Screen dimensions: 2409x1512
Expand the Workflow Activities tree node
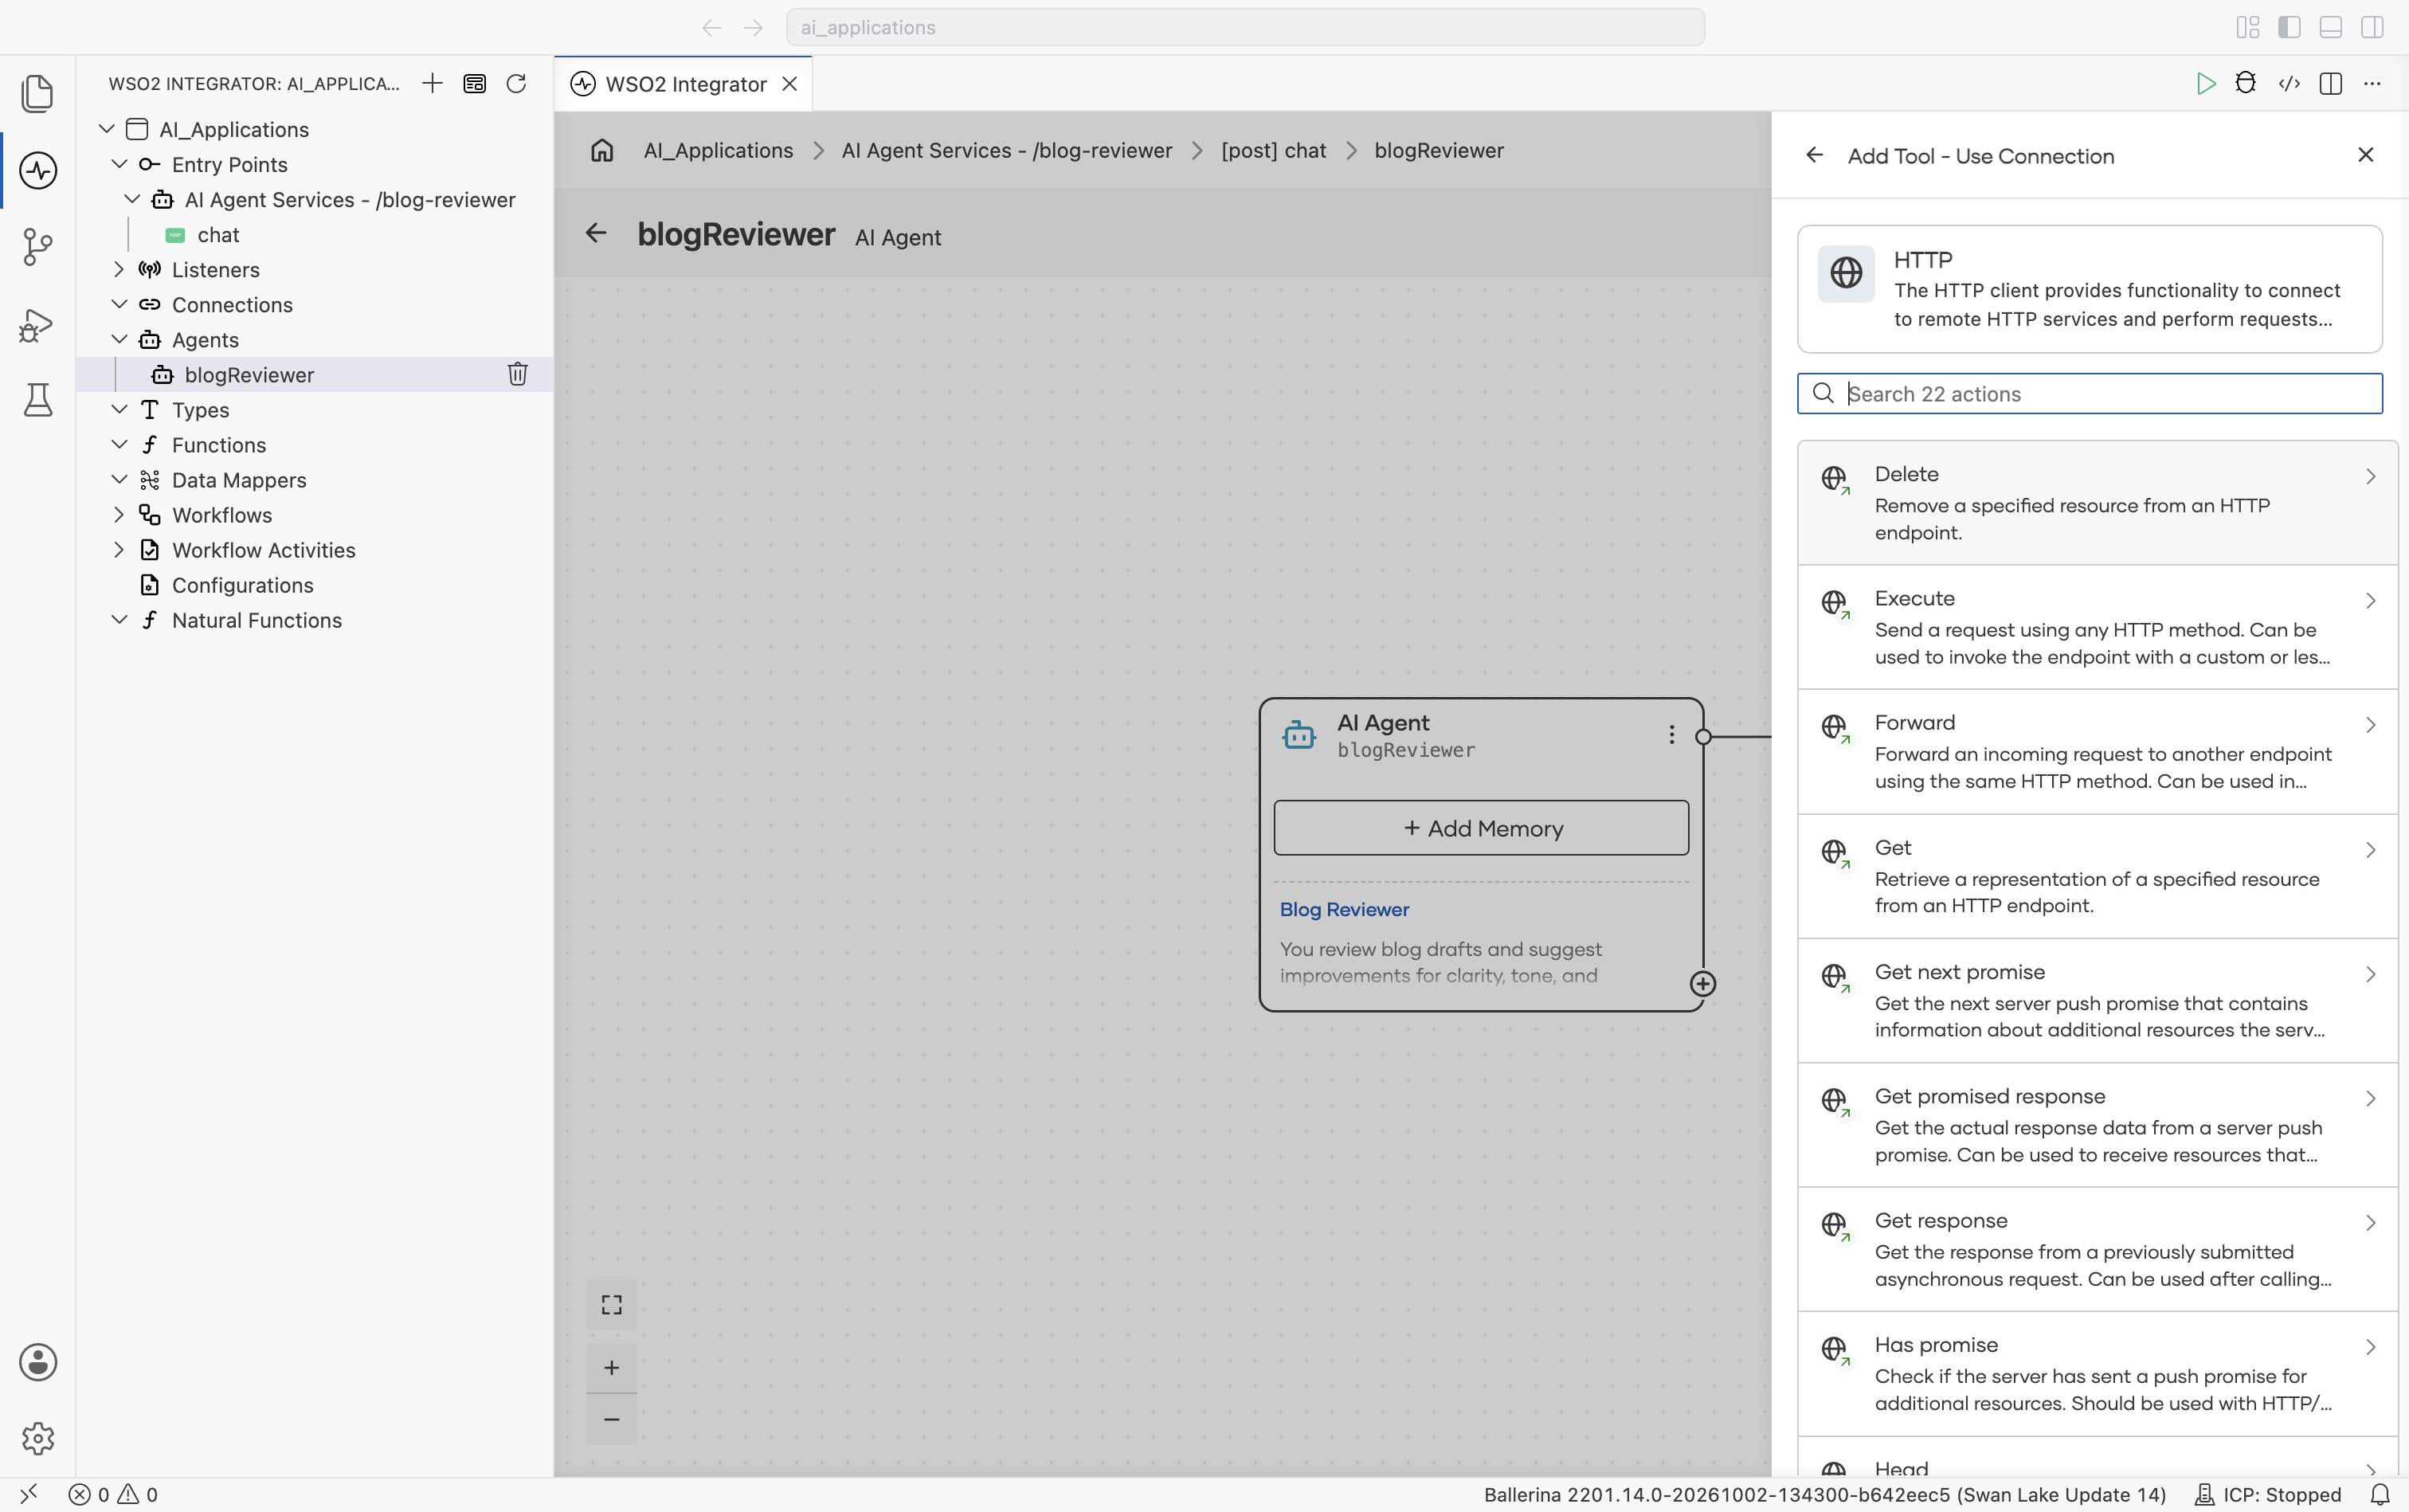[119, 549]
